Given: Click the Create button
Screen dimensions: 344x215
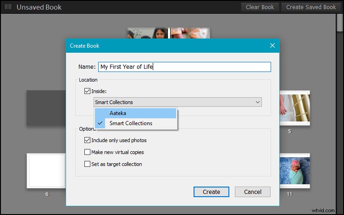Looking at the screenshot, I should coord(211,192).
